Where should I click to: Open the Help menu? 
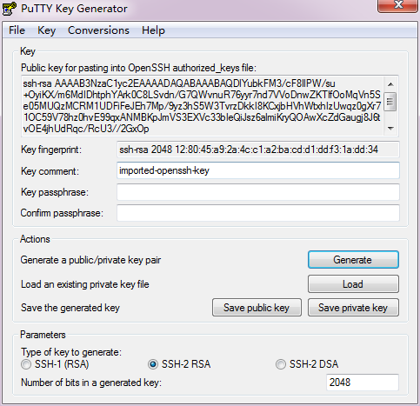(x=153, y=30)
